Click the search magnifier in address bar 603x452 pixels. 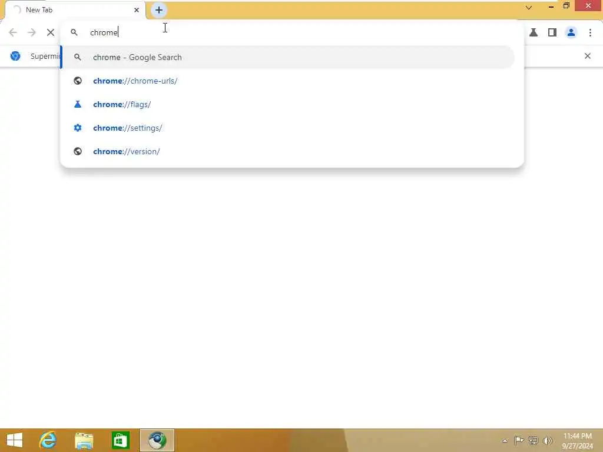coord(74,32)
